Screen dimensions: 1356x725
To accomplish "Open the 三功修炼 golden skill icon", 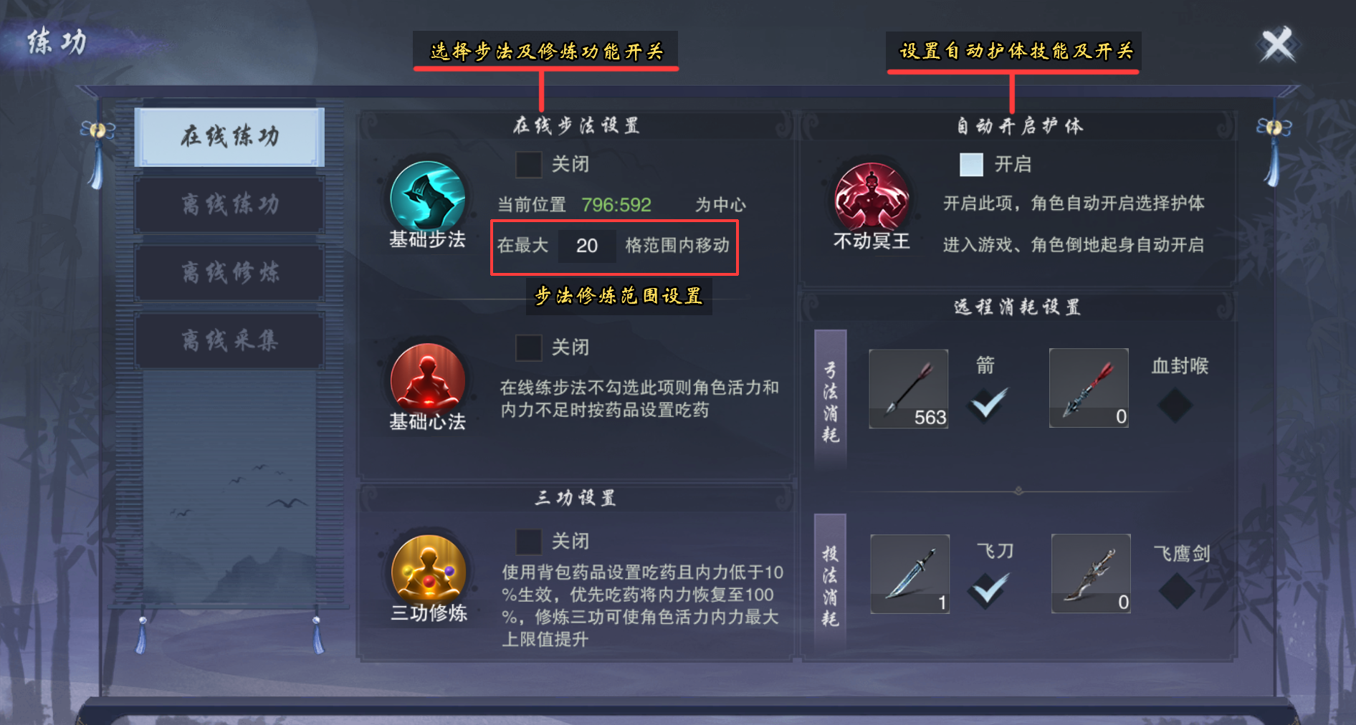I will (429, 570).
